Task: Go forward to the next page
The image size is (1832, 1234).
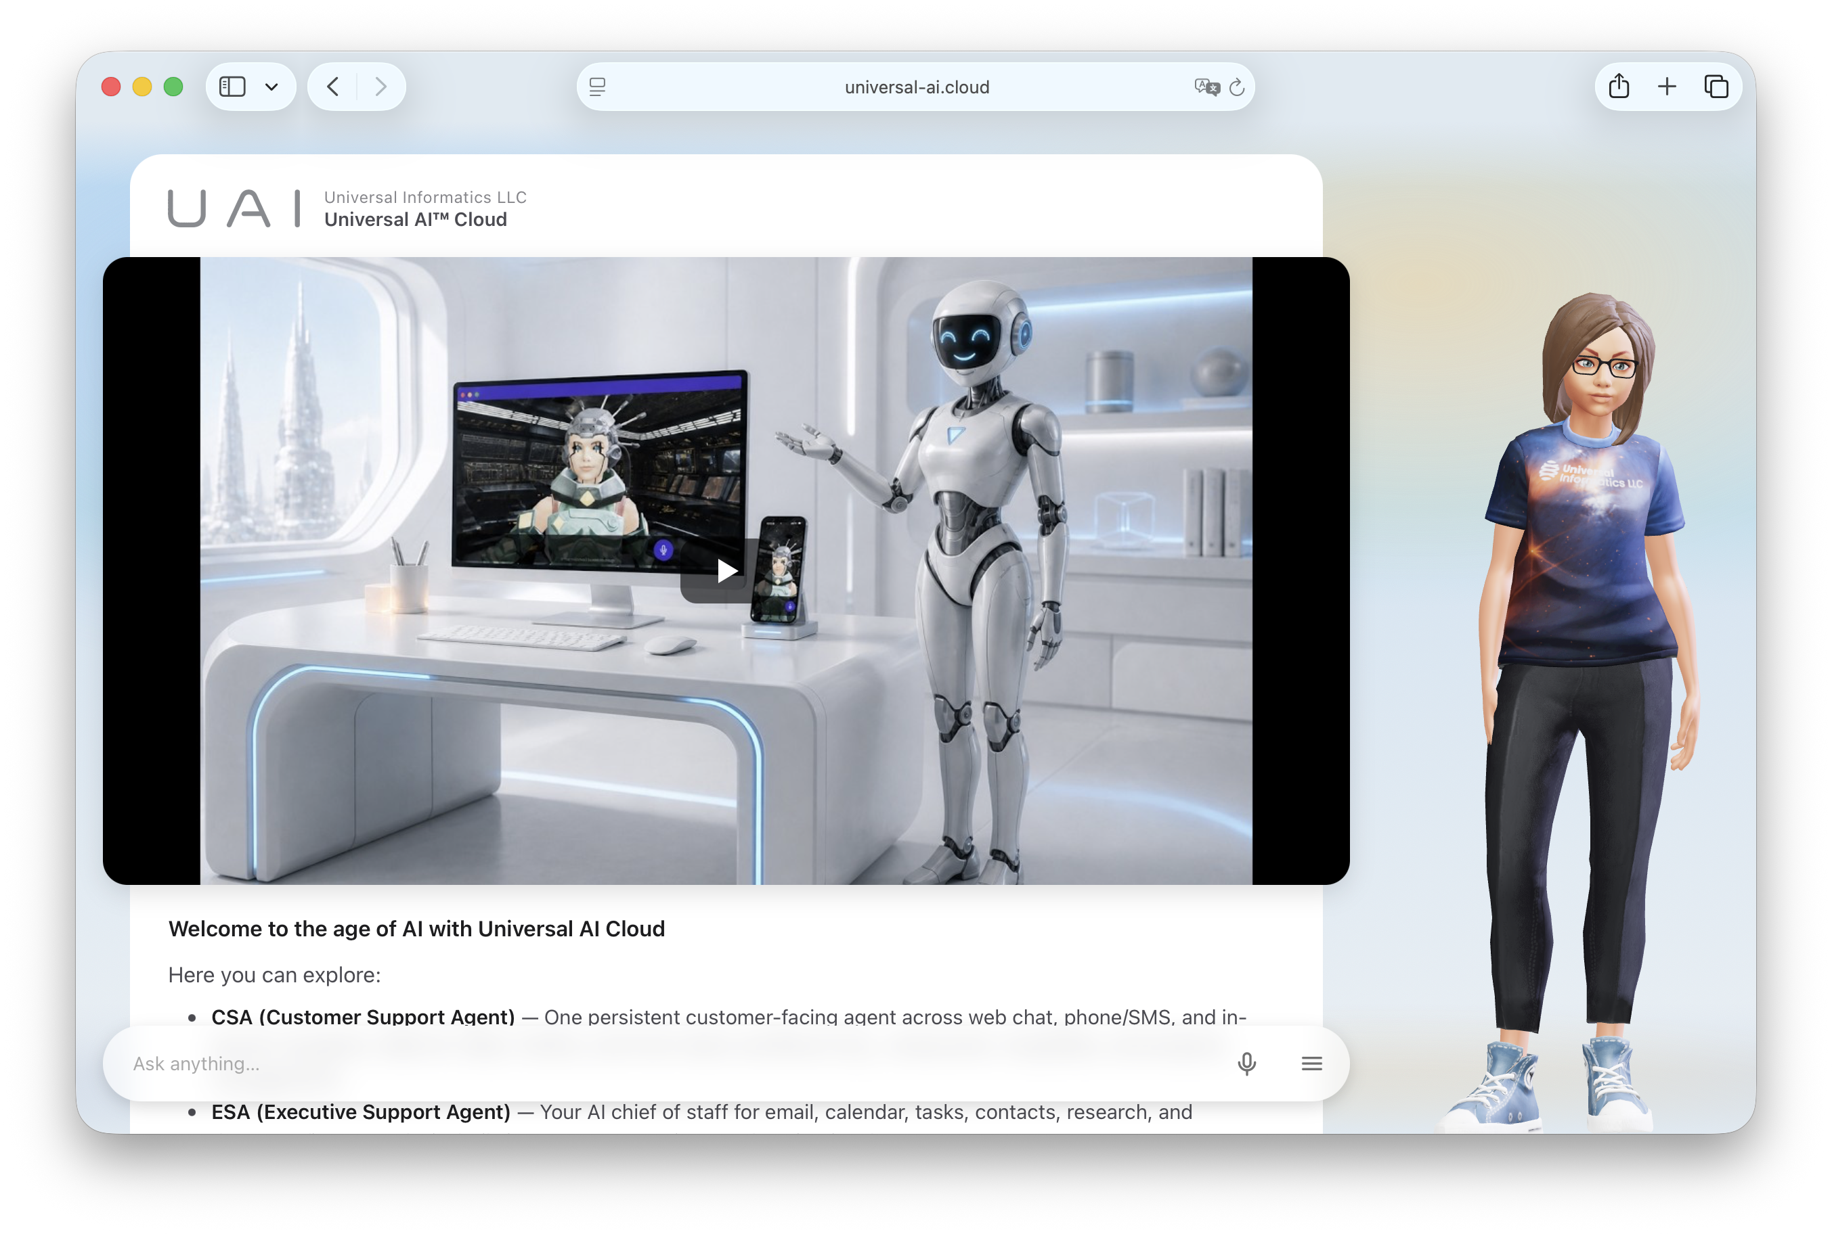Action: tap(381, 87)
